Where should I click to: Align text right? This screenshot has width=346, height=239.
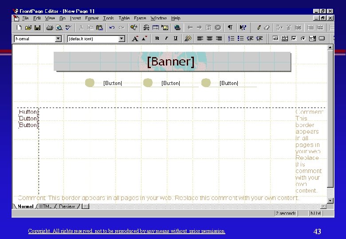219,39
